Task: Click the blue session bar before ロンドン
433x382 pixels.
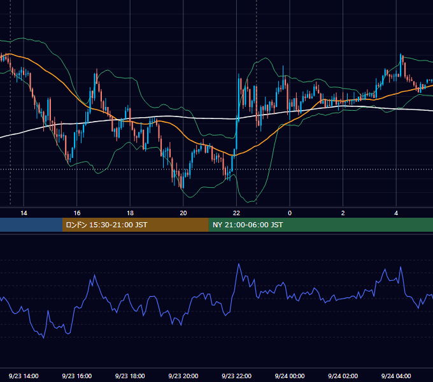Action: pos(31,225)
